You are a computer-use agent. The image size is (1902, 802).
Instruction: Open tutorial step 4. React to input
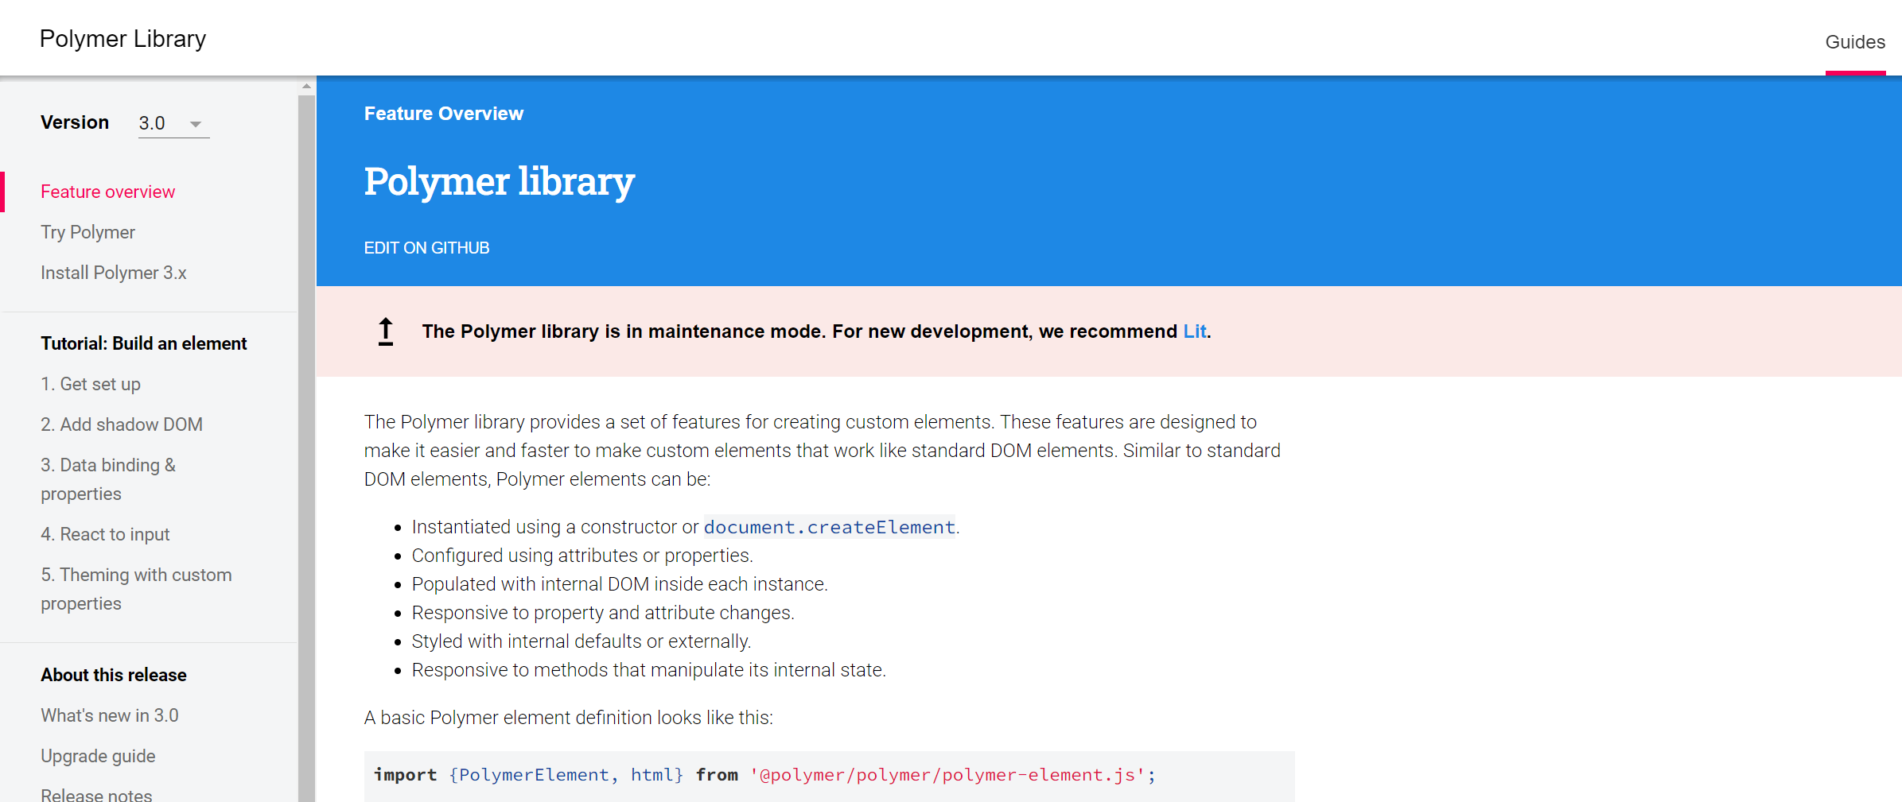point(105,534)
